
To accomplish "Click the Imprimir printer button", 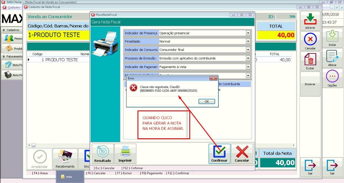I will (125, 154).
